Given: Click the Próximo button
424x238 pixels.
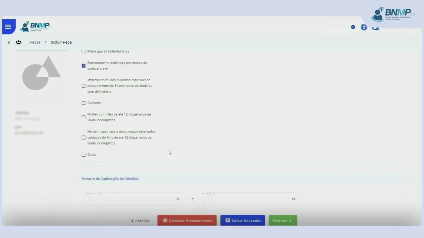Looking at the screenshot, I should tap(283, 220).
